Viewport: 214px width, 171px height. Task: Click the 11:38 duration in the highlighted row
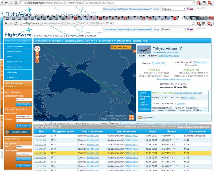pyautogui.click(x=187, y=153)
